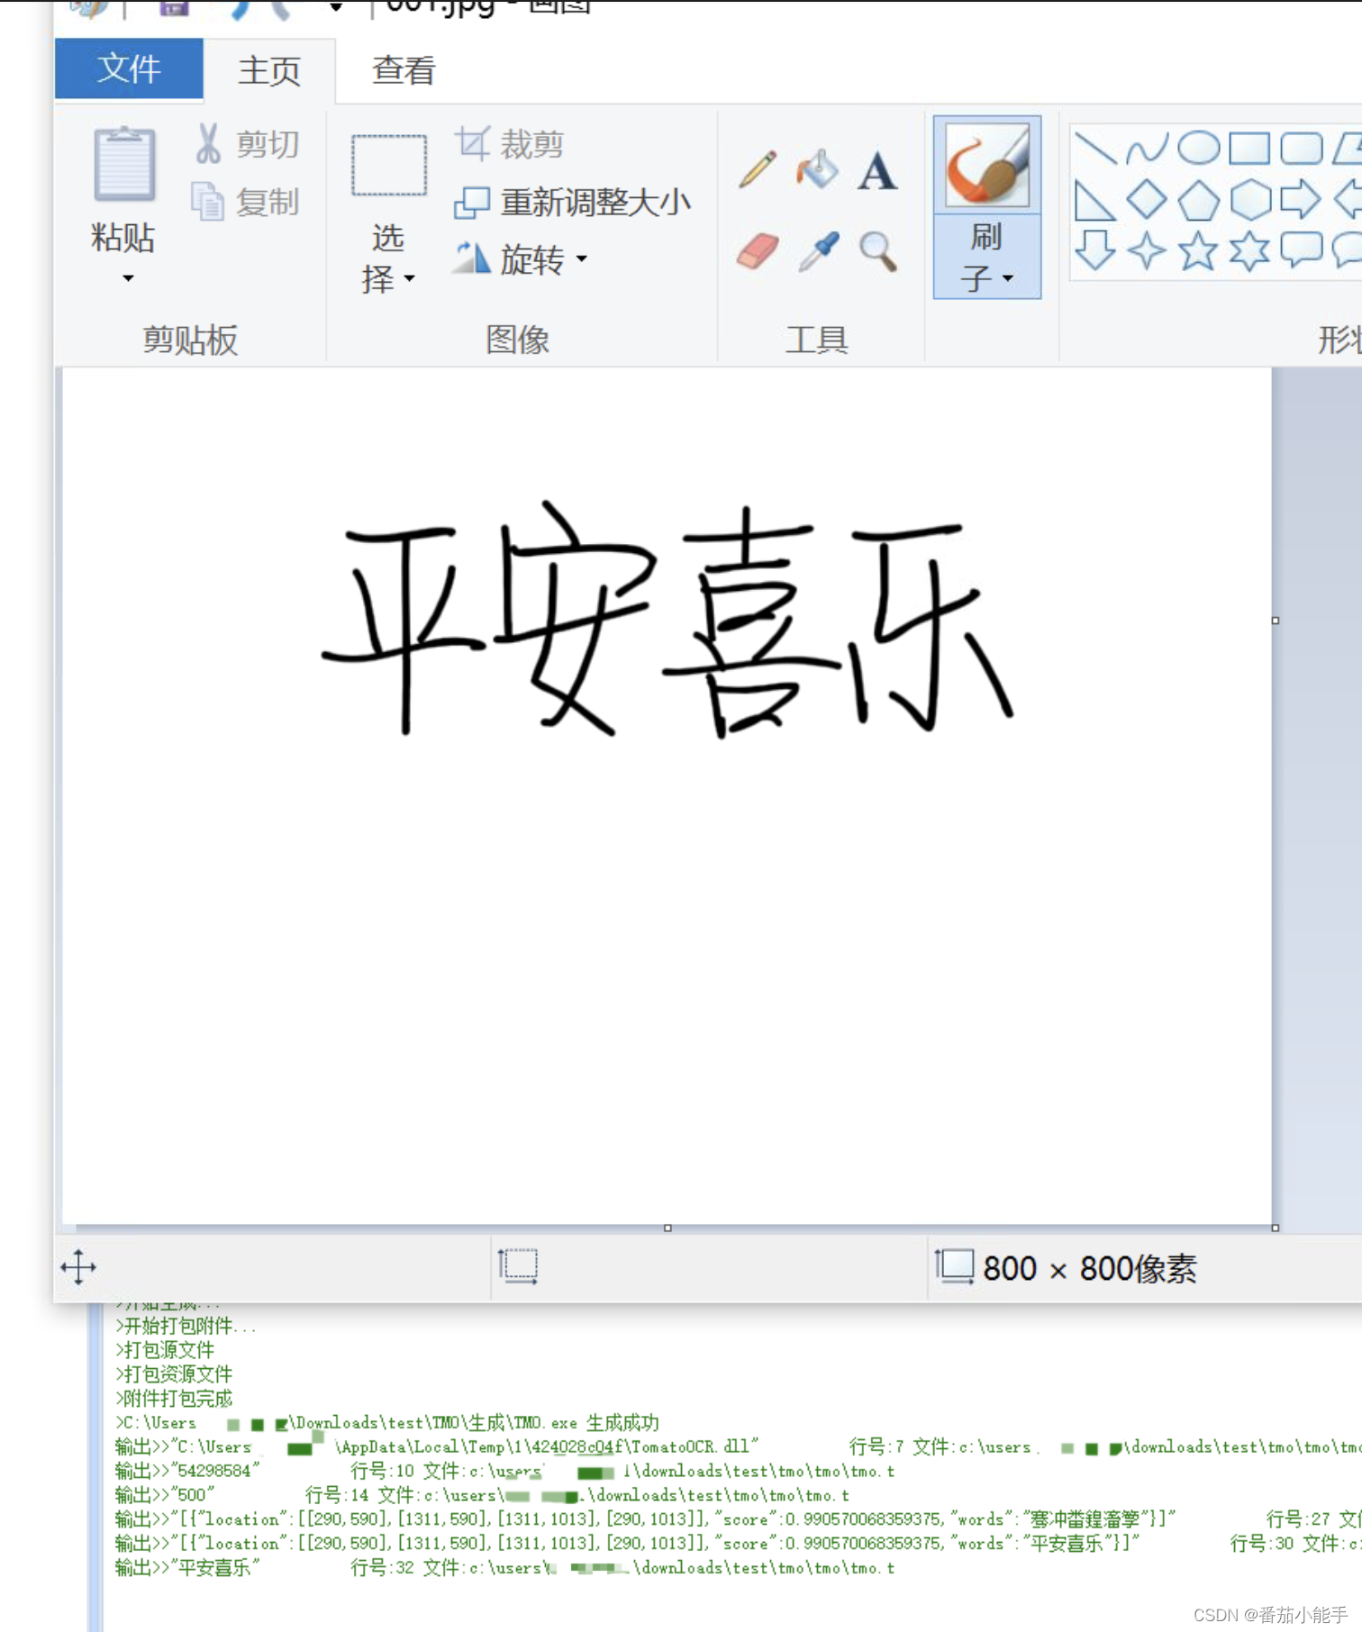This screenshot has width=1362, height=1632.
Task: Click the selection size icon in status bar
Action: (518, 1266)
